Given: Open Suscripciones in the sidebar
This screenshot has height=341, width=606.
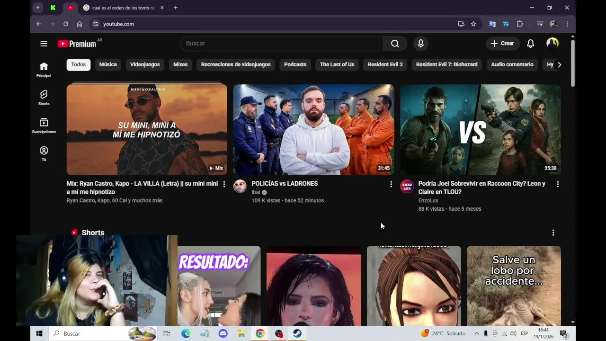Looking at the screenshot, I should coord(44,126).
